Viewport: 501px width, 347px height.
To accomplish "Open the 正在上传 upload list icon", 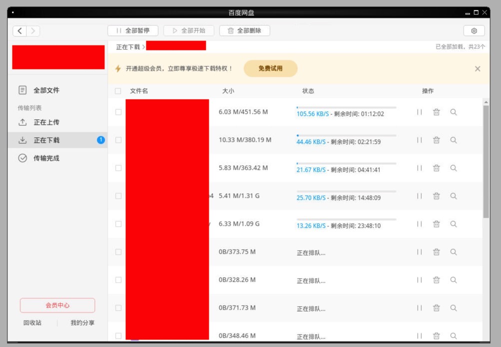I will [21, 122].
